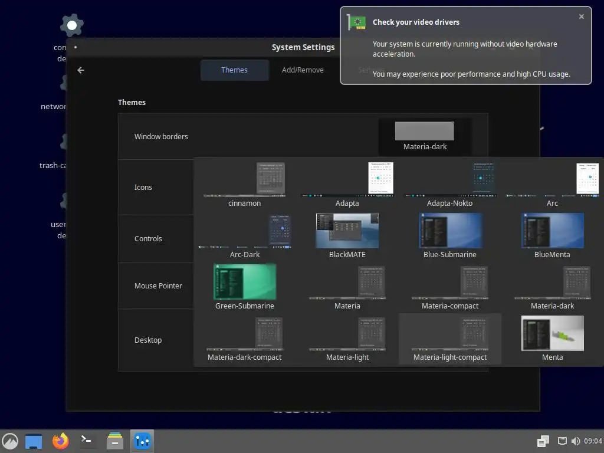Click the Mouse Pointer row label
The width and height of the screenshot is (604, 453).
pos(158,286)
